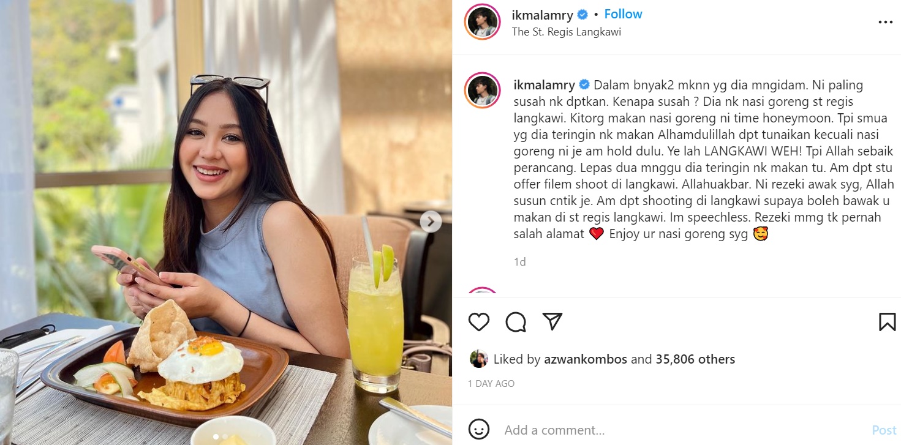Click the Add a comment field
The height and width of the screenshot is (445, 901).
680,430
